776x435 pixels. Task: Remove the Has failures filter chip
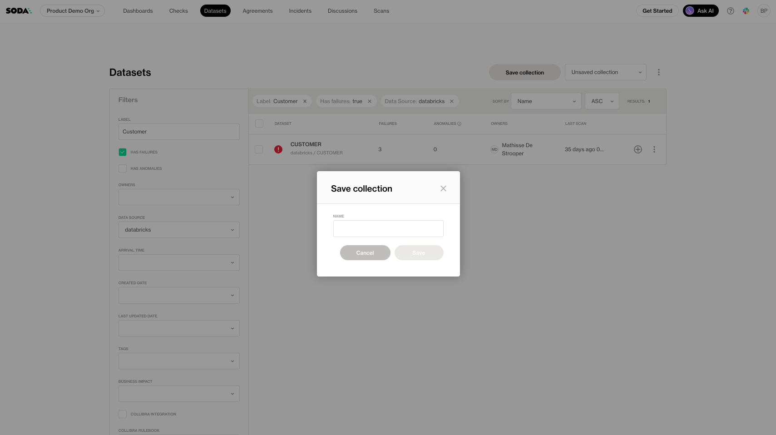coord(370,101)
